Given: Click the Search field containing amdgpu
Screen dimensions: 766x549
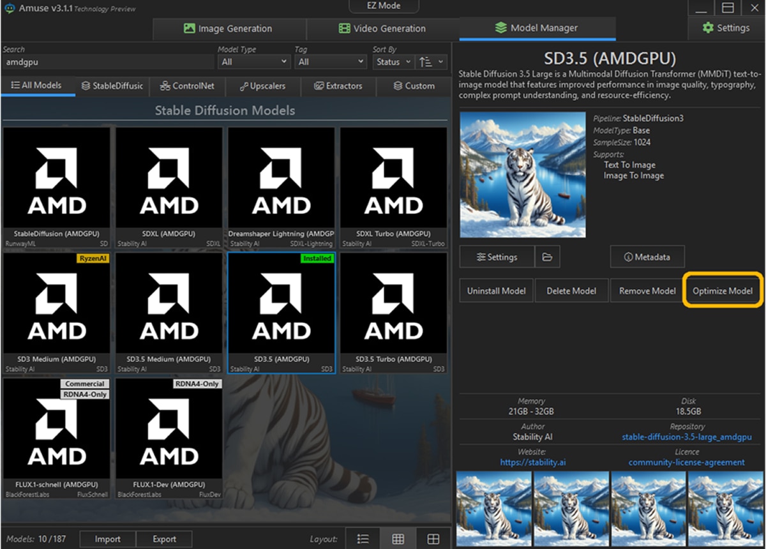Looking at the screenshot, I should click(x=109, y=63).
